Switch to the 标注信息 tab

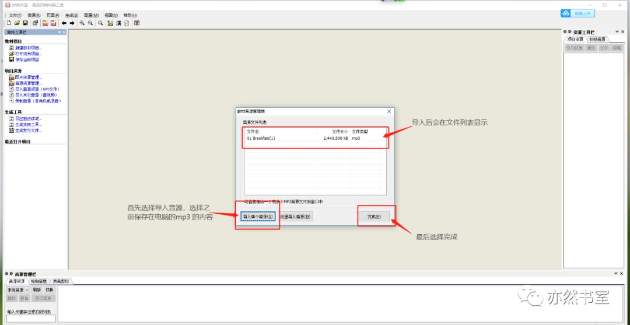pos(38,281)
